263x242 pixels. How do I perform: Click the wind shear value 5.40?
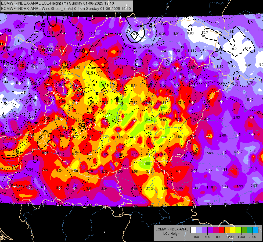250,100
